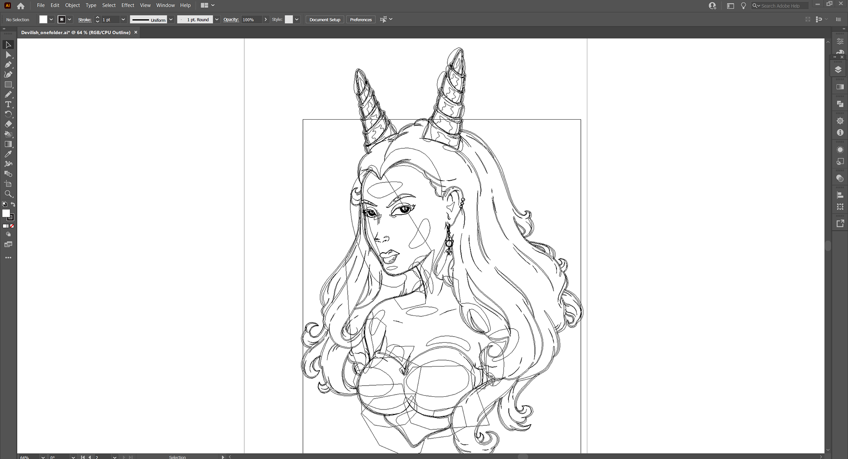
Task: Swap Fill and Stroke colors
Action: pyautogui.click(x=13, y=205)
